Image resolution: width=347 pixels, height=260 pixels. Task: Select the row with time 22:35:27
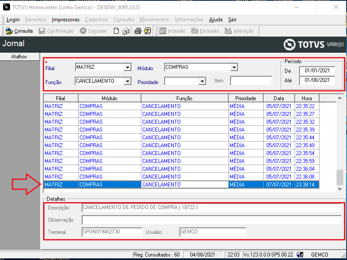pos(181,114)
